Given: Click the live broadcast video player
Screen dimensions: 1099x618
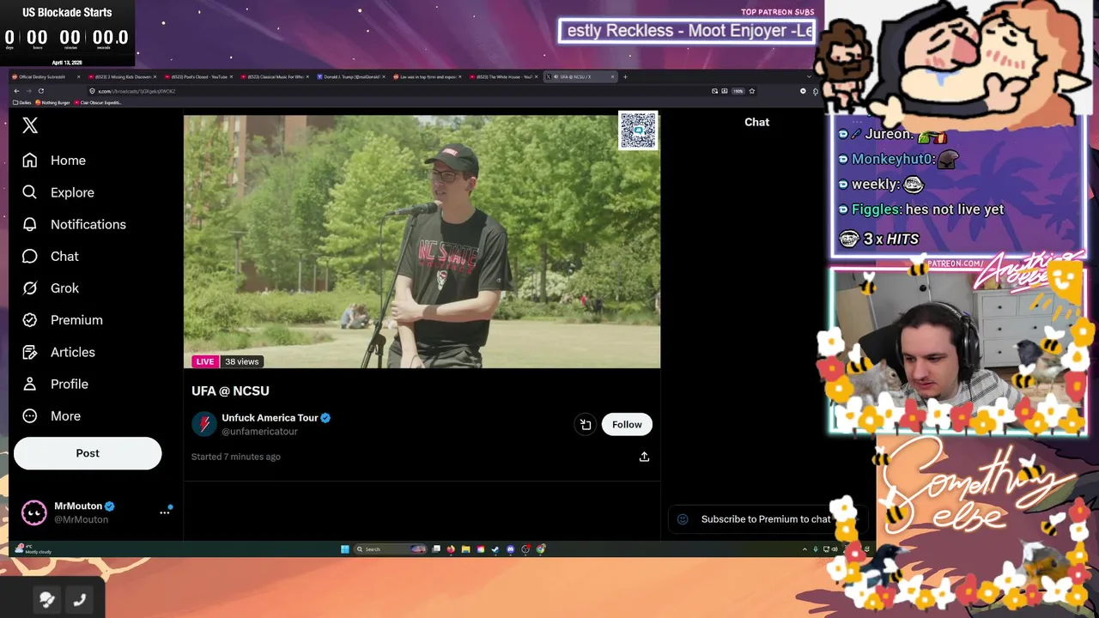Looking at the screenshot, I should coord(422,241).
